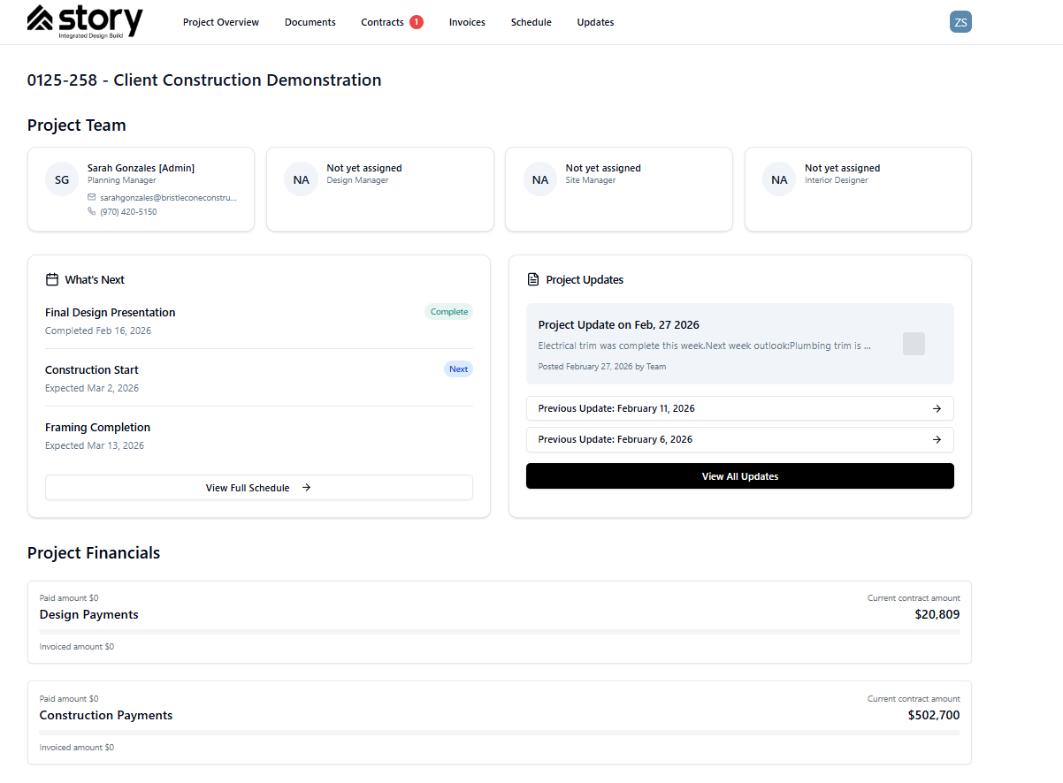Viewport: 1063px width, 783px height.
Task: Click the phone icon beside (970) 420-5150
Action: pos(92,211)
